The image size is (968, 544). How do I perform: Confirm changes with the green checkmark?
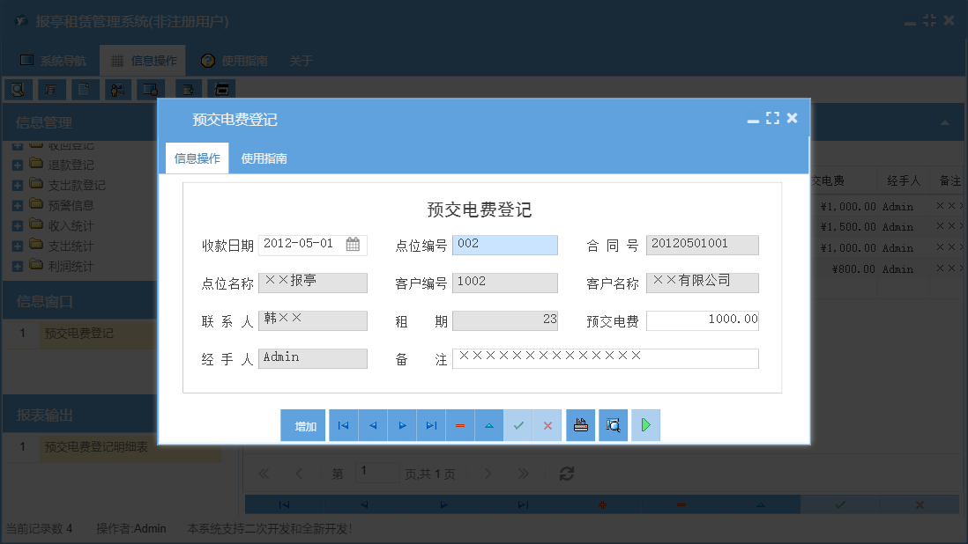[518, 425]
